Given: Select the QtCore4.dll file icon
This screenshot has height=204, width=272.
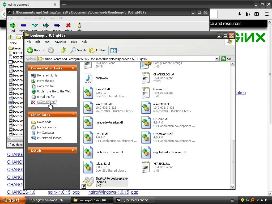Looking at the screenshot, I should (146, 122).
